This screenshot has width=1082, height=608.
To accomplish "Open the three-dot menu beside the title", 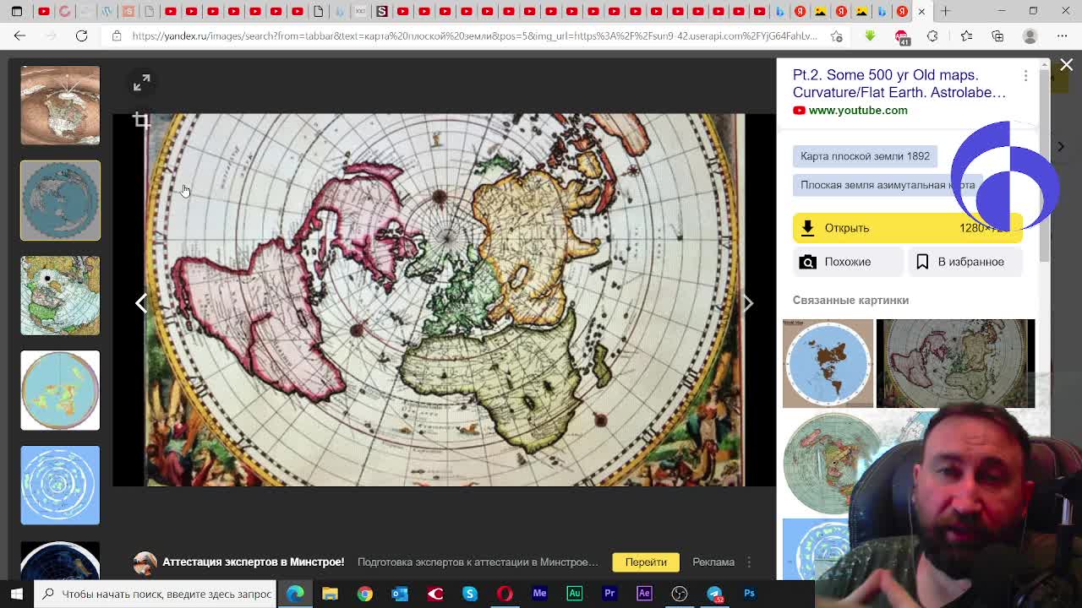I will (x=1026, y=76).
